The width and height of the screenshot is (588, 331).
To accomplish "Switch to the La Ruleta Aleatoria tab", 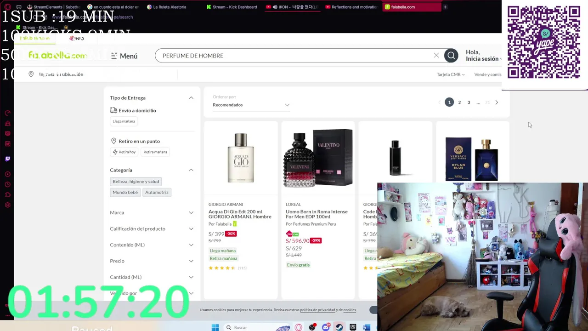I will [x=169, y=7].
